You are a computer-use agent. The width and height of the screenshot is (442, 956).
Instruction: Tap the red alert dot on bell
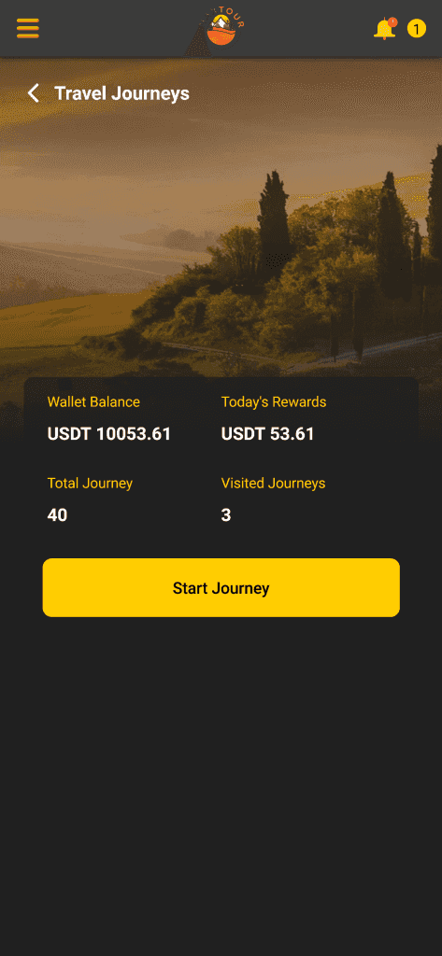coord(392,22)
